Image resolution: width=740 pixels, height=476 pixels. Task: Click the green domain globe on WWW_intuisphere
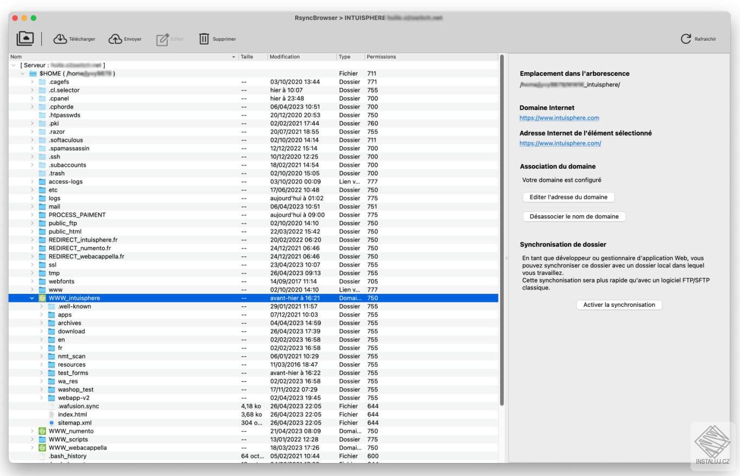tap(42, 298)
